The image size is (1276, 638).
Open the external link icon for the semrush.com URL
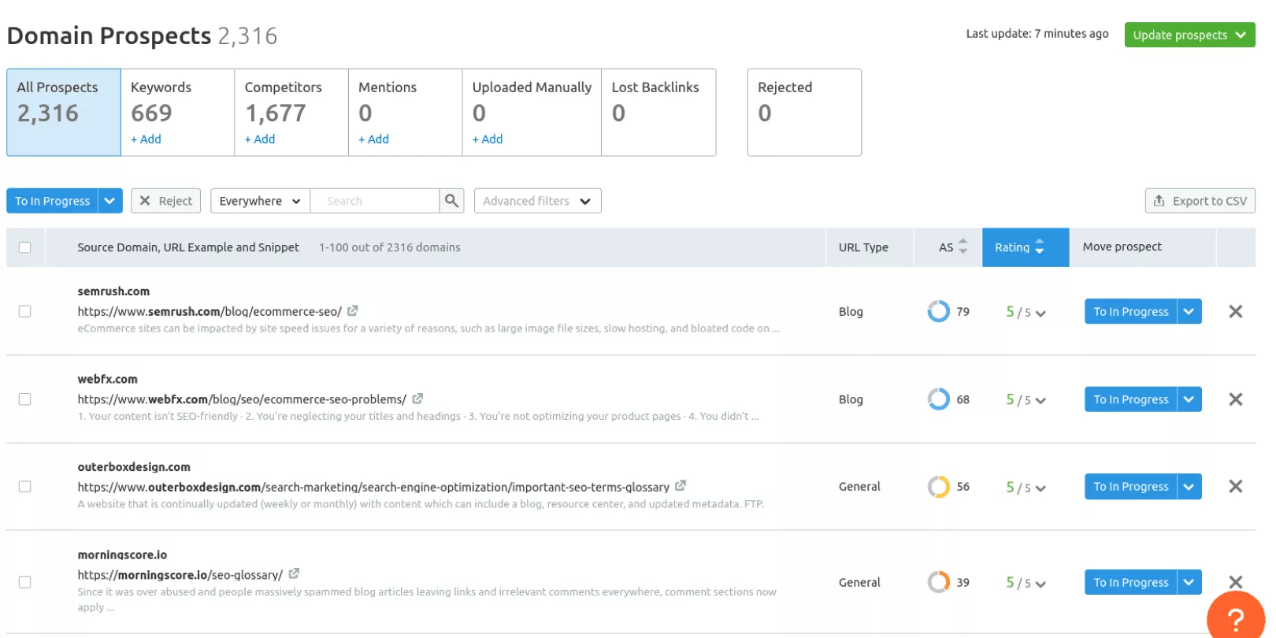point(353,311)
